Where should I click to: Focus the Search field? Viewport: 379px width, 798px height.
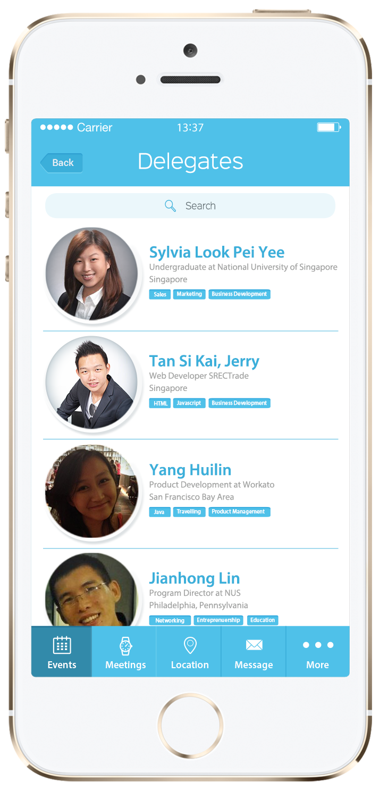tap(190, 206)
